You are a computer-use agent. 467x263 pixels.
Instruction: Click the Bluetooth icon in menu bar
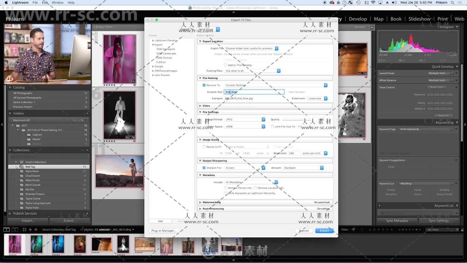coord(366,3)
